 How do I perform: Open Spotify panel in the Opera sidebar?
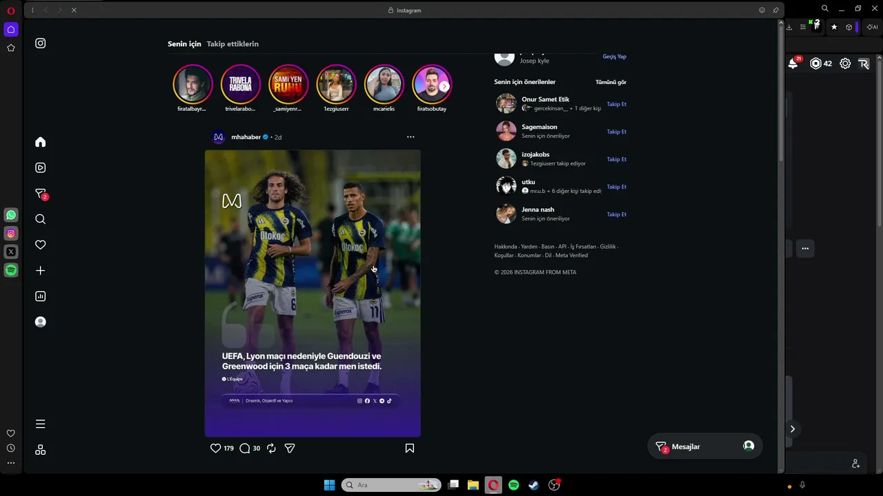(x=11, y=271)
